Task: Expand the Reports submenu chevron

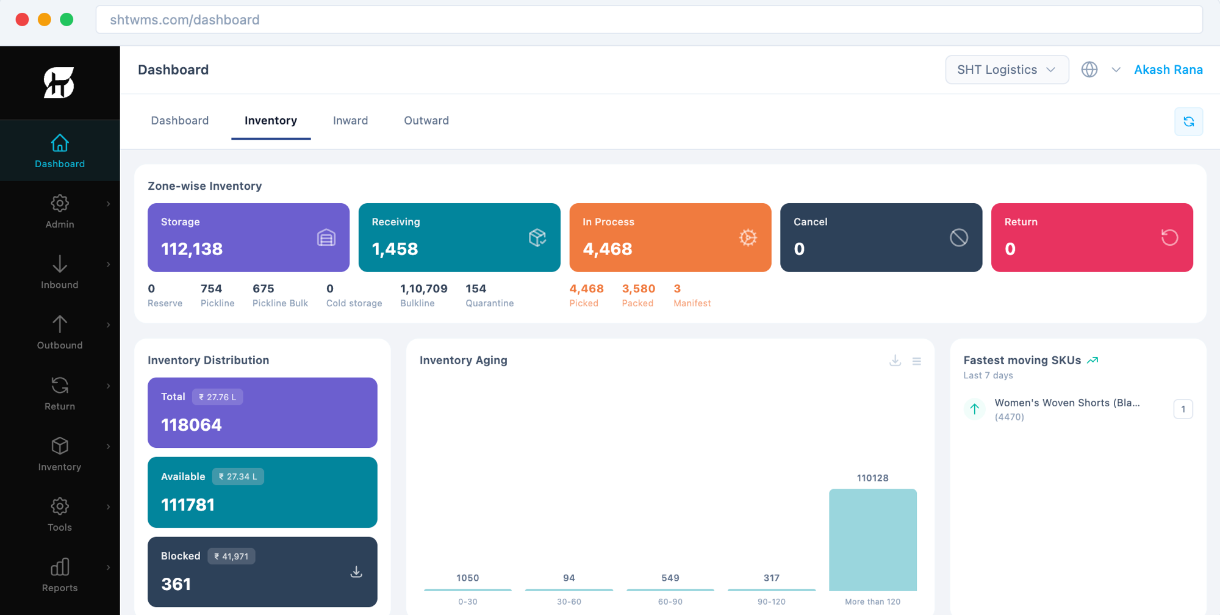Action: (109, 567)
